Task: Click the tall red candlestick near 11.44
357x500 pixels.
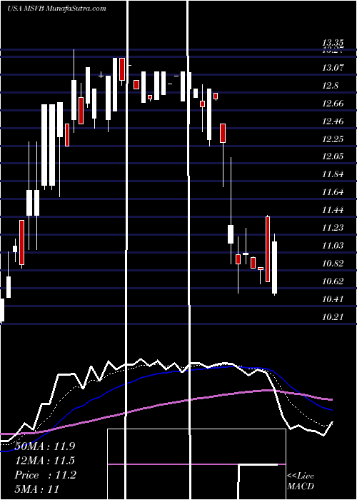Action: (268, 249)
